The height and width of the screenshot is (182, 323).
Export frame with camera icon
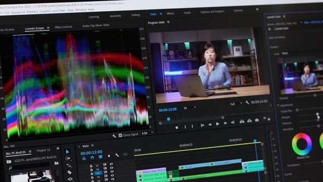point(257,120)
